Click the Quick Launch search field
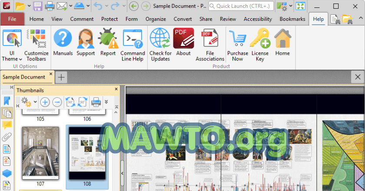Screen dimensions: 365x191 pyautogui.click(x=241, y=6)
